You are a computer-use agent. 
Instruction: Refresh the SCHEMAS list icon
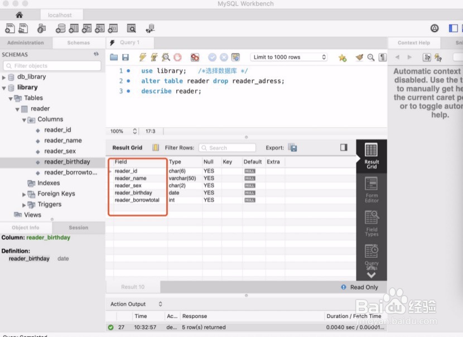pyautogui.click(x=97, y=54)
